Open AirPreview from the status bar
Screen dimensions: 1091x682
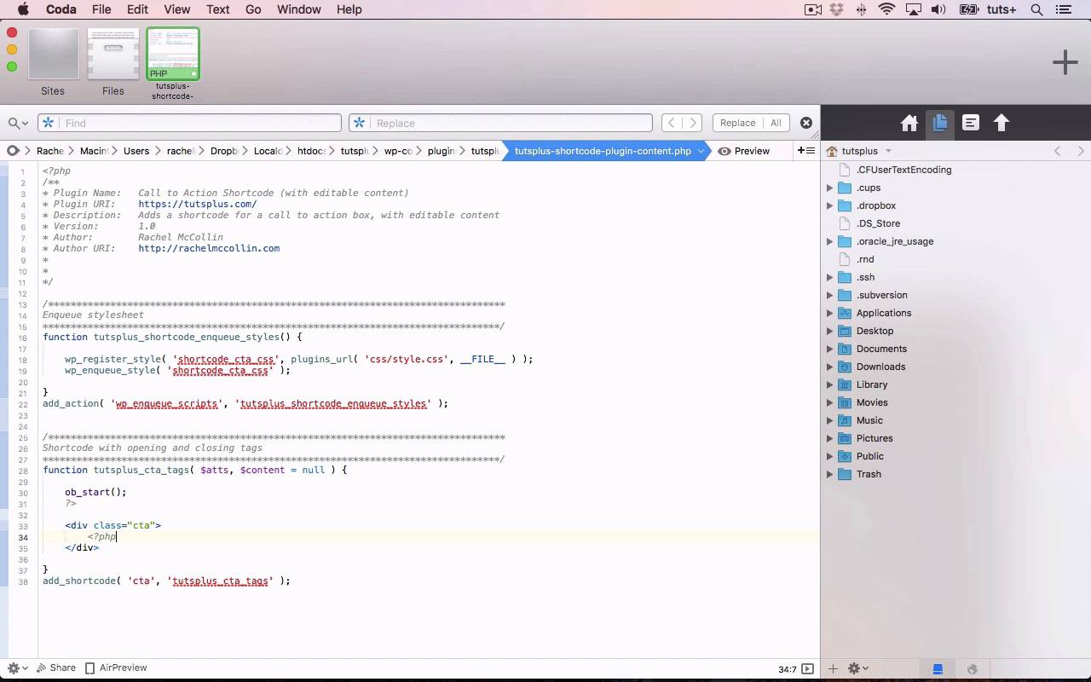click(116, 668)
